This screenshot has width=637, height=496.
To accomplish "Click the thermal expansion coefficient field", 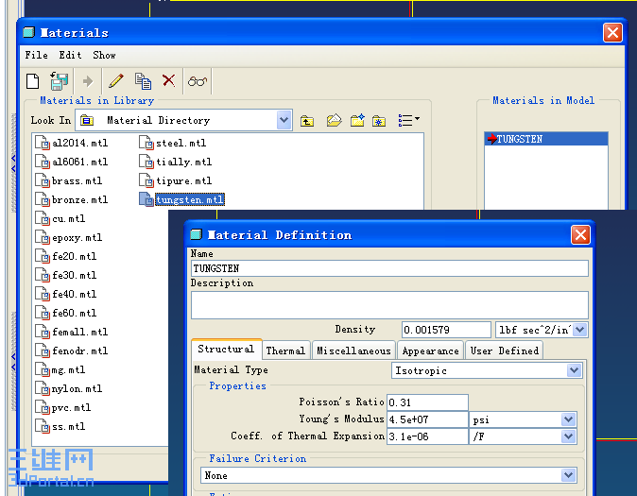I will click(x=427, y=436).
